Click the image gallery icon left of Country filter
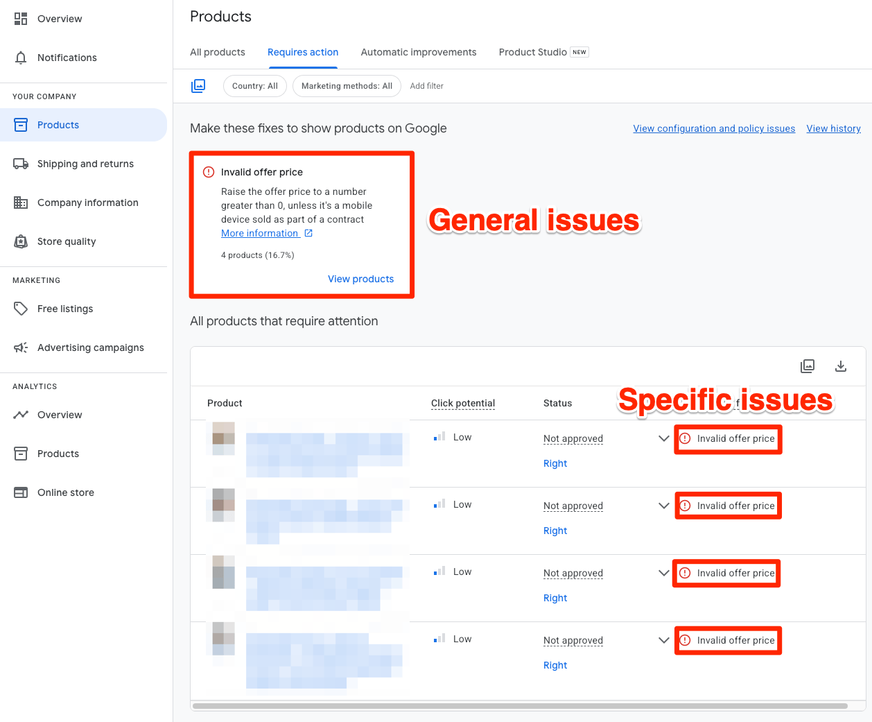872x722 pixels. pos(198,86)
